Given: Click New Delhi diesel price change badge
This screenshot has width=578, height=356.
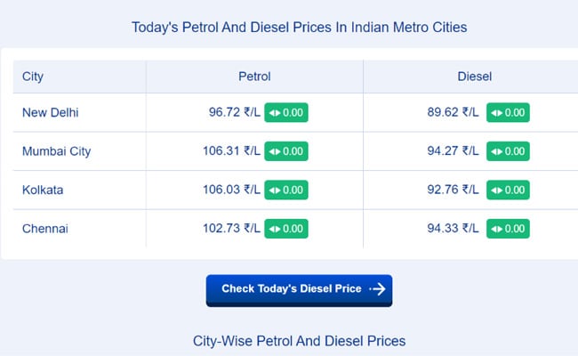Looking at the screenshot, I should [509, 113].
